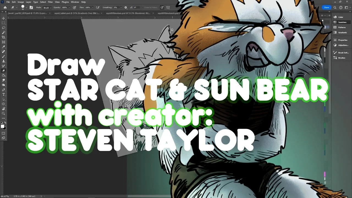Select the Brush tool

[x=4, y=56]
